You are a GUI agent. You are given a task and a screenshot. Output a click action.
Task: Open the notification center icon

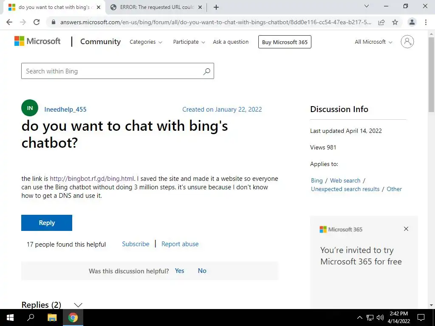tap(421, 318)
